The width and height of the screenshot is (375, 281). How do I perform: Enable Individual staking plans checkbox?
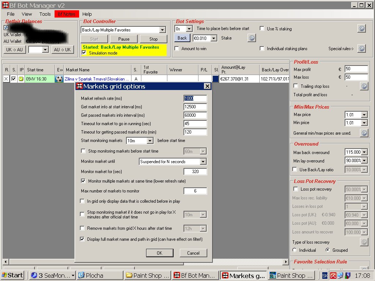262,49
